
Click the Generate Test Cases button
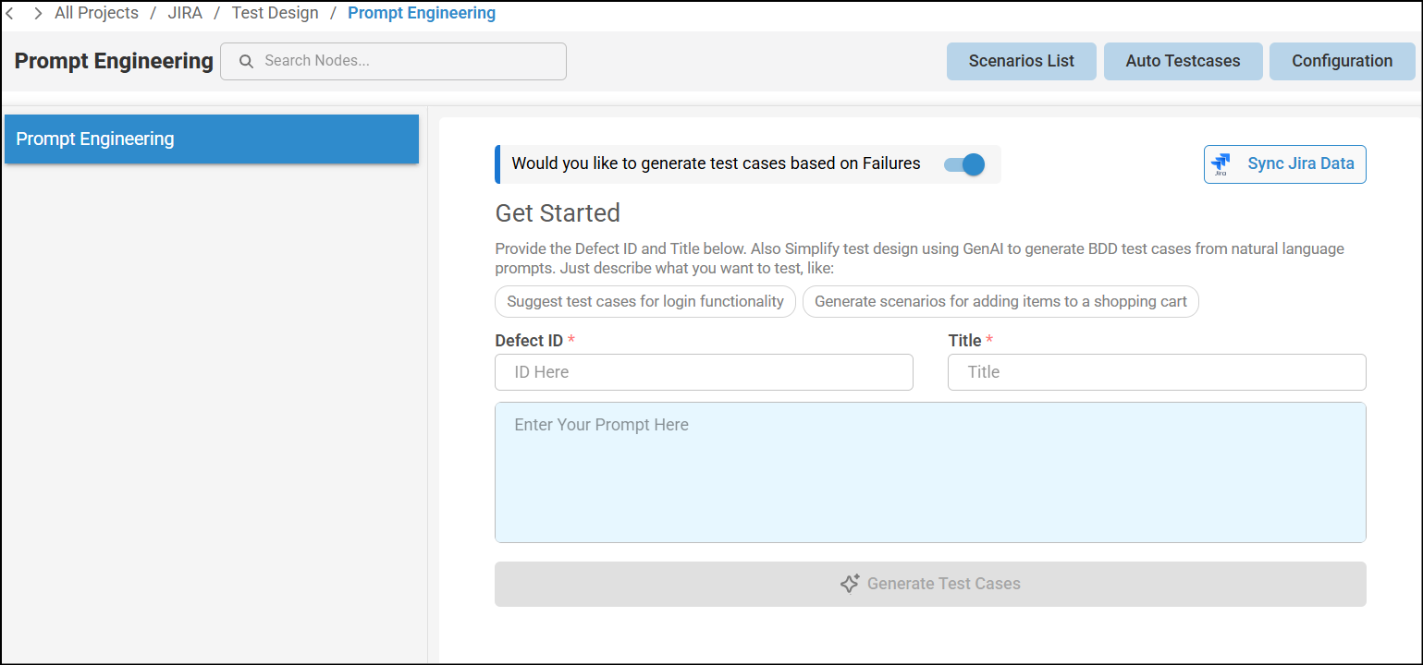point(930,584)
